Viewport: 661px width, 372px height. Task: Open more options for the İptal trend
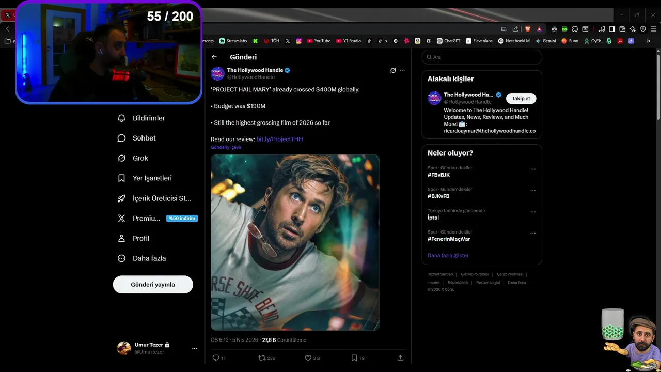click(x=533, y=212)
